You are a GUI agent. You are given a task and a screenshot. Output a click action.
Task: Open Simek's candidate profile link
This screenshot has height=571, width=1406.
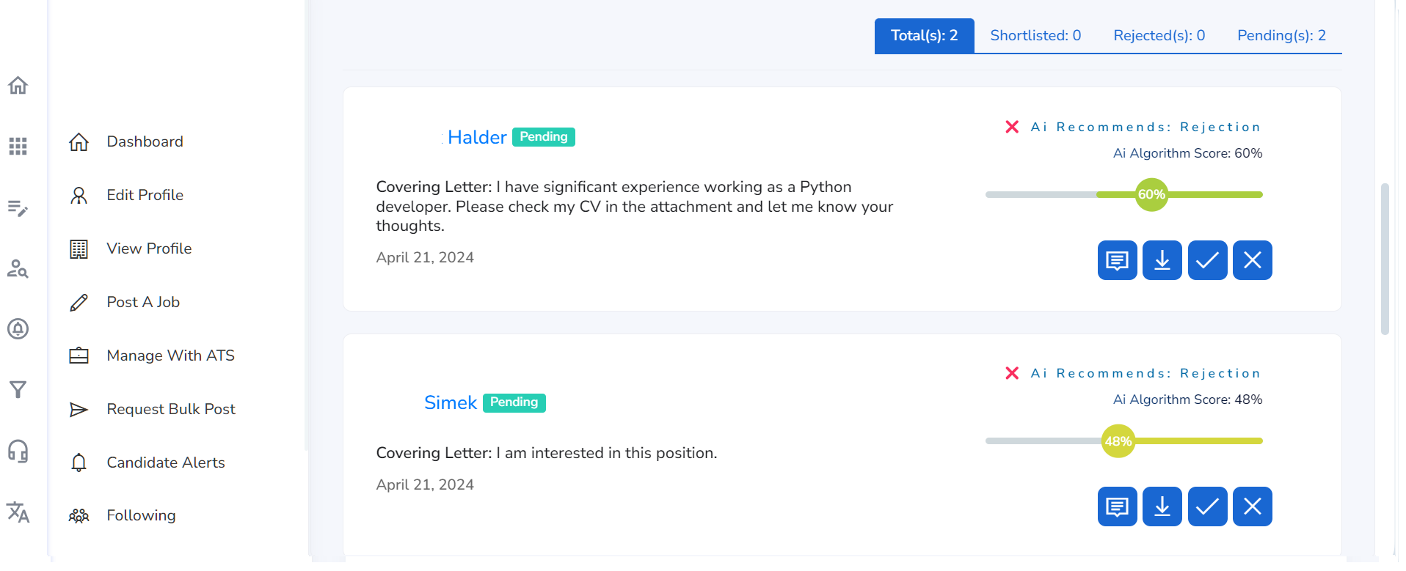450,402
